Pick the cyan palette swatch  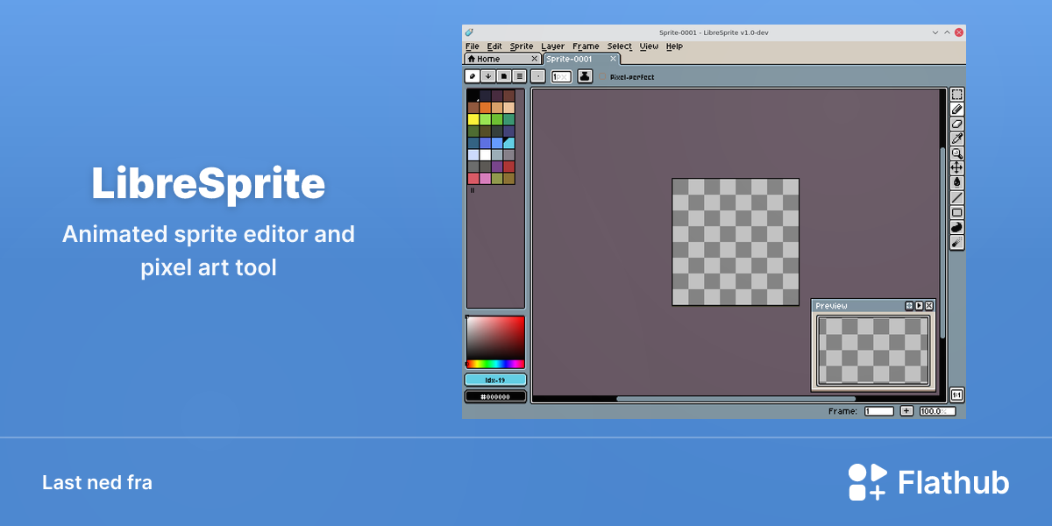[508, 143]
